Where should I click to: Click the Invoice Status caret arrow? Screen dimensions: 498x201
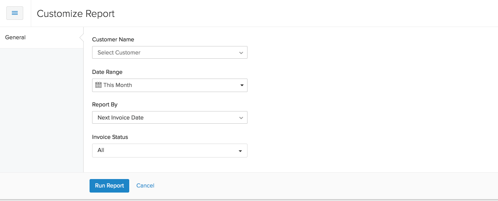click(240, 151)
